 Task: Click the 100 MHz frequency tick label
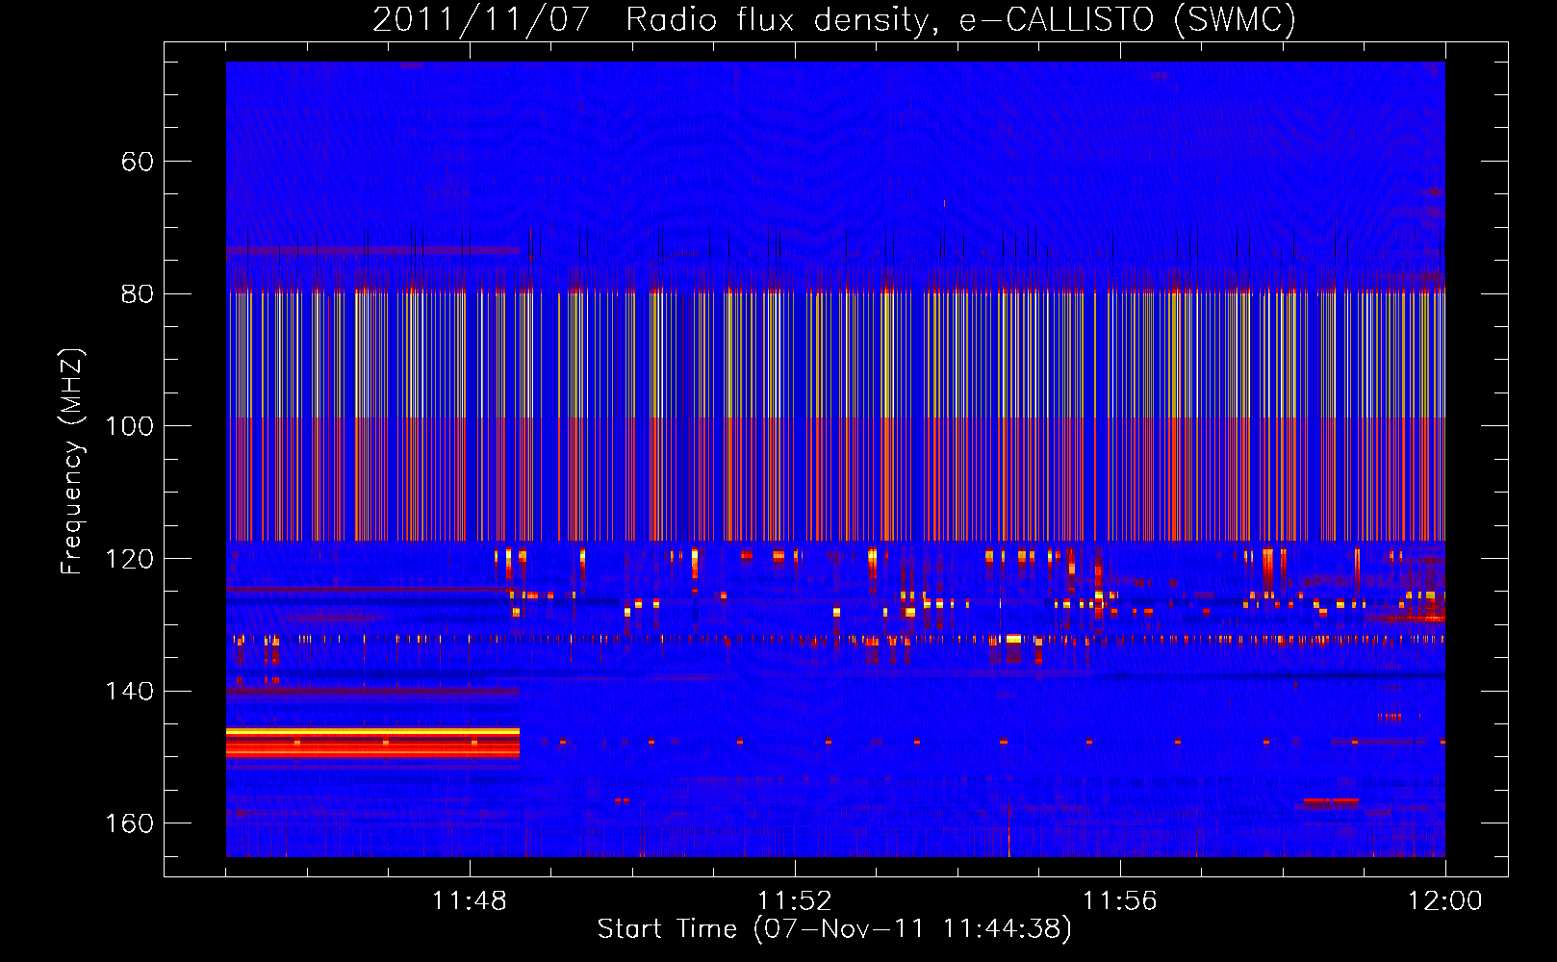tap(130, 426)
